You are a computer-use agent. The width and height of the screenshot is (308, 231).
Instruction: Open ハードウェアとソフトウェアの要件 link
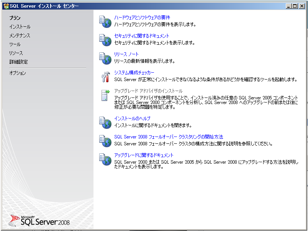click(x=142, y=18)
